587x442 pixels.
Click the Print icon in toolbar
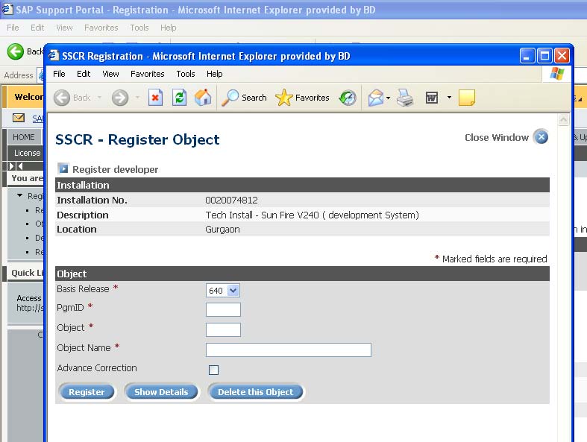405,98
